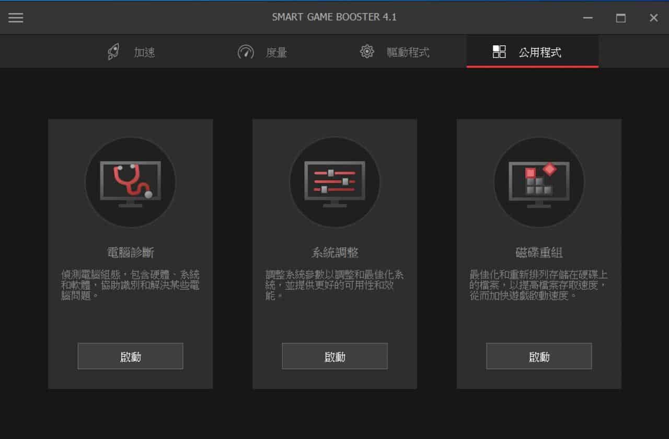The width and height of the screenshot is (669, 439).
Task: Click the SMART GAME BOOSTER 4.1 title
Action: [334, 17]
